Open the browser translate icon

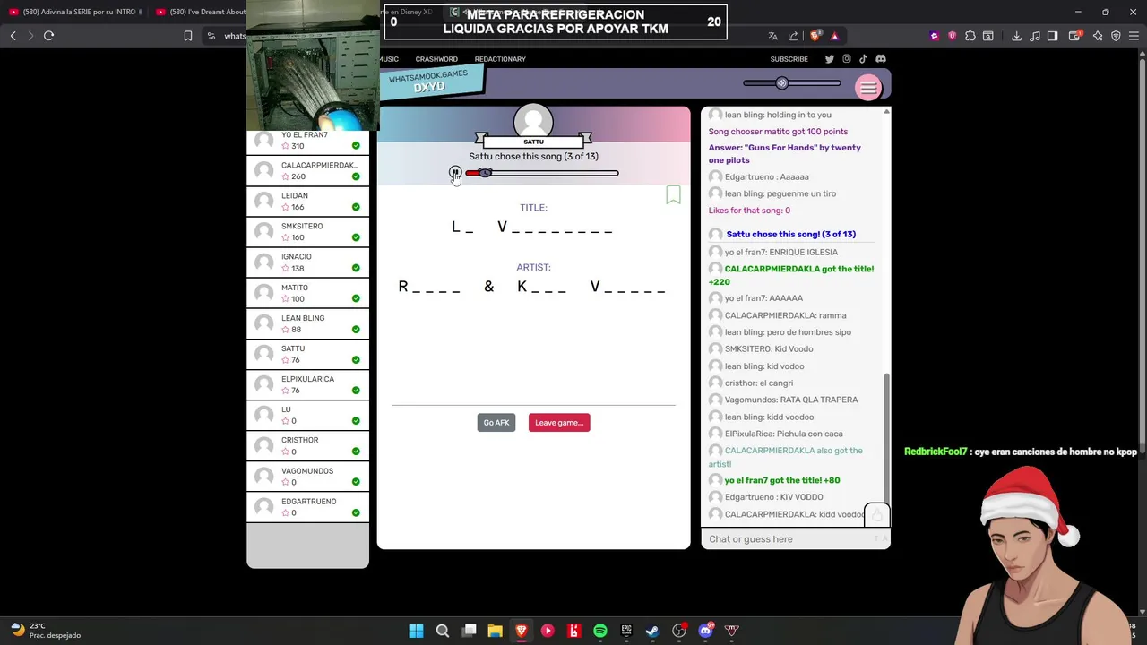(x=772, y=36)
